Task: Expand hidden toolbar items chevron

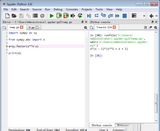Action: (x=144, y=16)
